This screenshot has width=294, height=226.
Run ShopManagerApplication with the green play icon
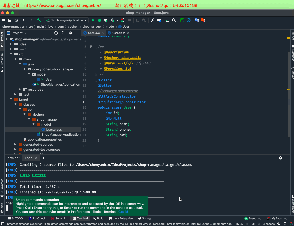point(93,20)
